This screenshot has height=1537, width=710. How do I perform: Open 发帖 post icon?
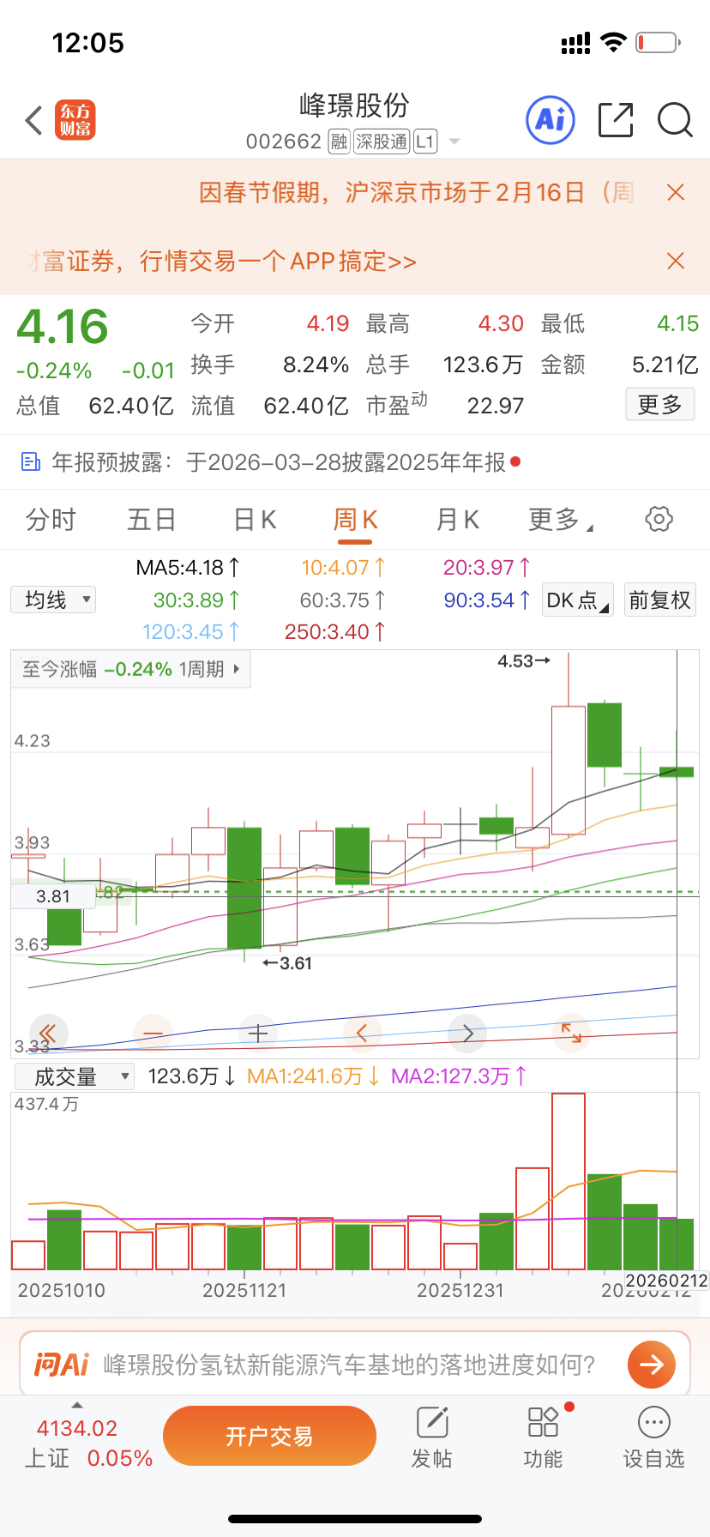point(432,1422)
